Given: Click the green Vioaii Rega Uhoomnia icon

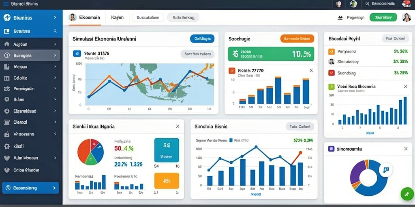Looking at the screenshot, I should 332,87.
